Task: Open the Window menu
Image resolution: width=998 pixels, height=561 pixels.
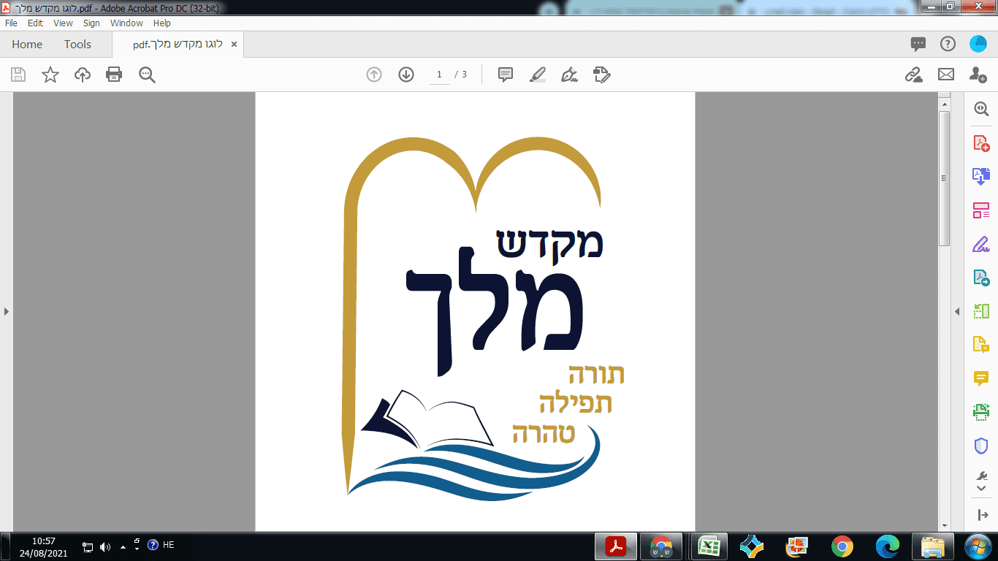Action: pyautogui.click(x=126, y=23)
